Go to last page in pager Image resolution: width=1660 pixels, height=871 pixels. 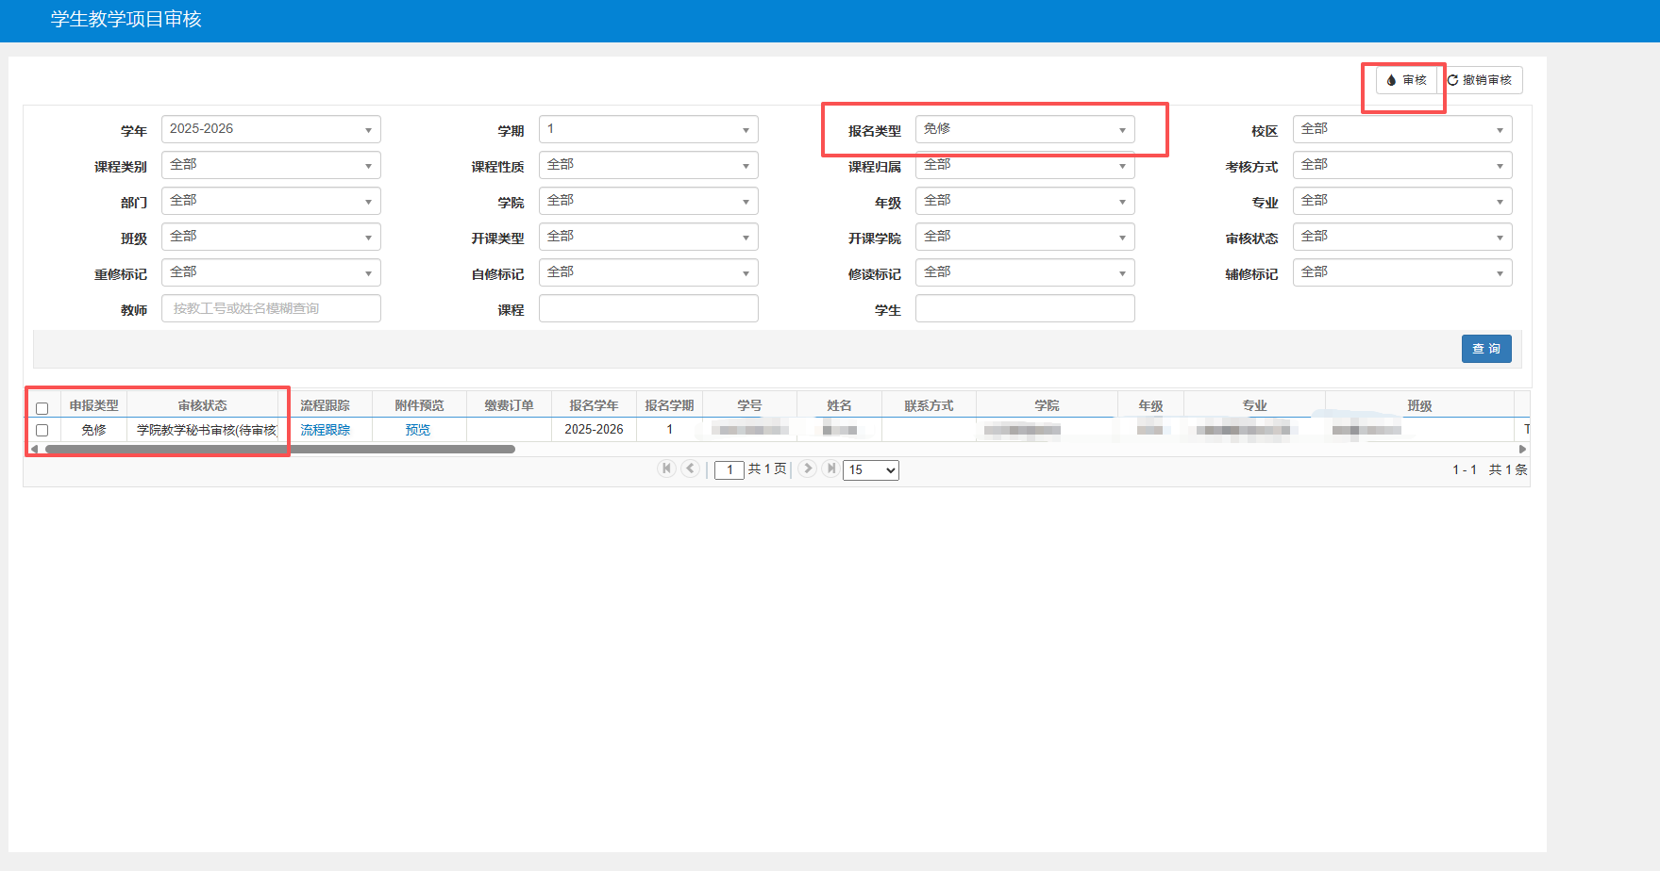[x=830, y=468]
